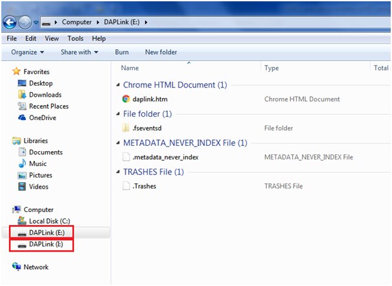The image size is (392, 286).
Task: Open the recent pages dropdown arrow
Action: pos(36,23)
